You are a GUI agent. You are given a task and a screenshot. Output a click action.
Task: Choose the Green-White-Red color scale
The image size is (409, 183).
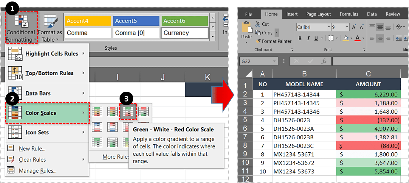[x=128, y=112]
